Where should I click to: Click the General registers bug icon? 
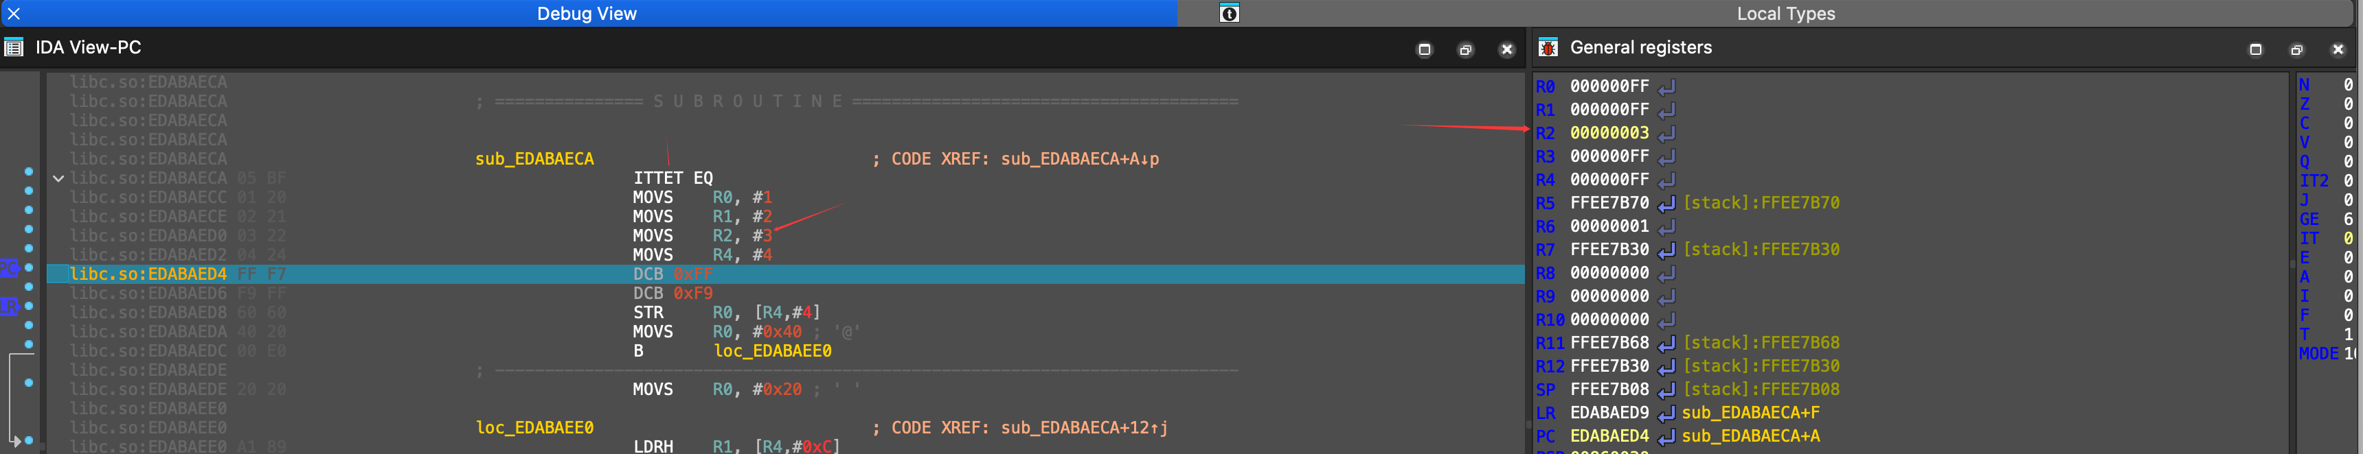(1548, 47)
